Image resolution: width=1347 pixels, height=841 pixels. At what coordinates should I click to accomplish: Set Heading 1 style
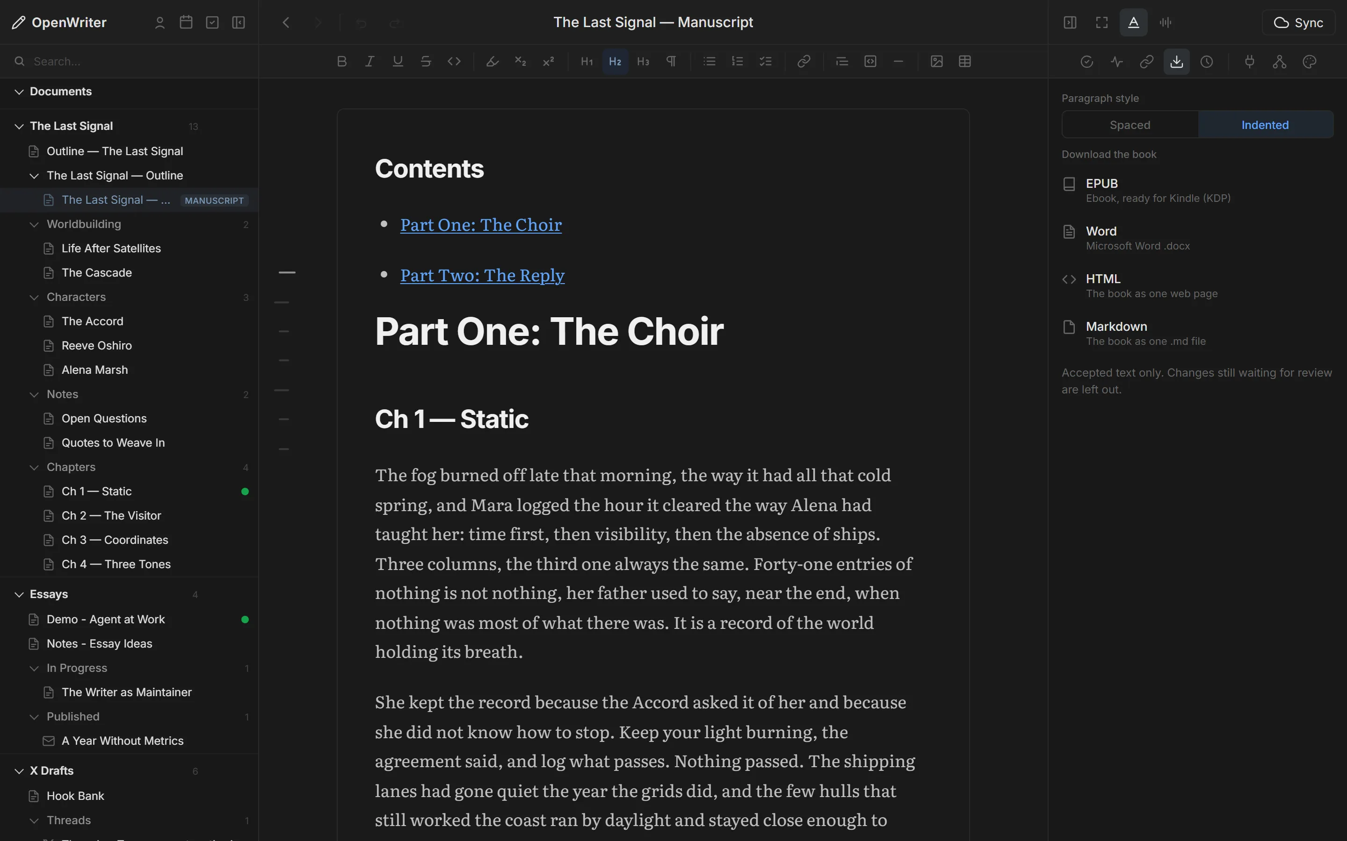[587, 61]
